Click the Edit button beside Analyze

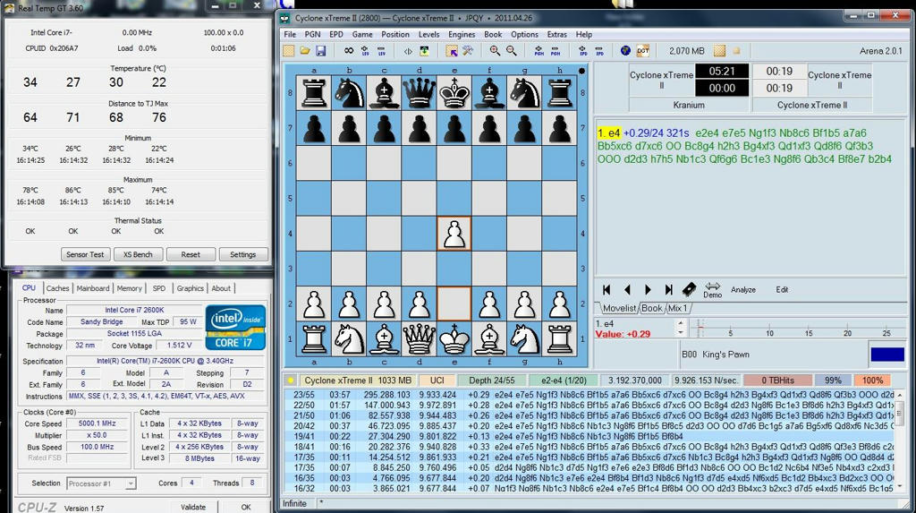coord(782,289)
